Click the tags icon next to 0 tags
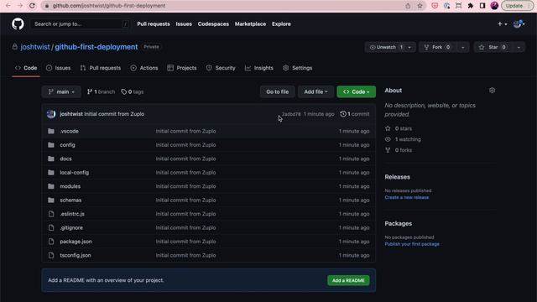The width and height of the screenshot is (537, 302). (123, 91)
